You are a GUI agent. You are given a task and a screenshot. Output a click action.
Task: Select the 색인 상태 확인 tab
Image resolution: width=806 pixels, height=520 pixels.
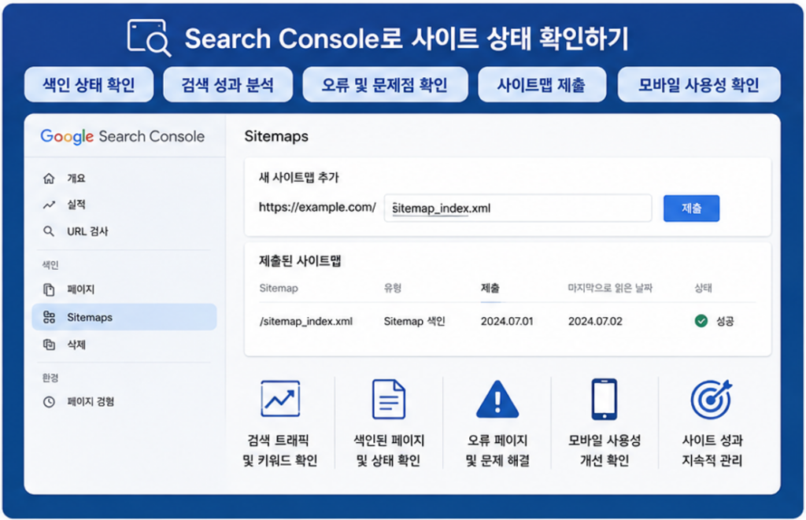pos(89,85)
